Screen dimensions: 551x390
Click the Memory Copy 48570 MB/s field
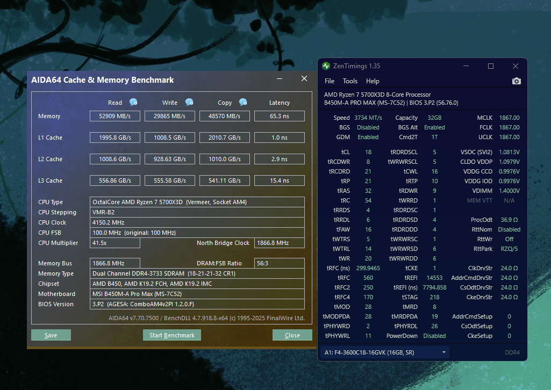pos(225,116)
